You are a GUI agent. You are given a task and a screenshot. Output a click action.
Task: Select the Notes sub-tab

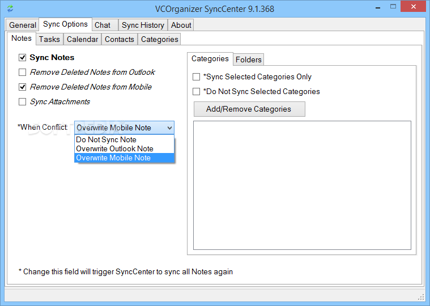coord(22,39)
